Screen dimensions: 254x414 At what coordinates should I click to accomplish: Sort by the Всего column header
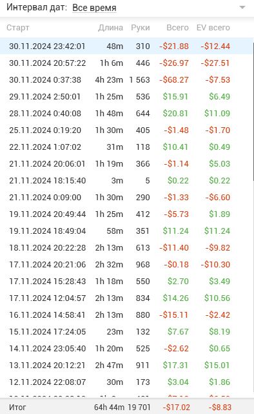(x=177, y=28)
